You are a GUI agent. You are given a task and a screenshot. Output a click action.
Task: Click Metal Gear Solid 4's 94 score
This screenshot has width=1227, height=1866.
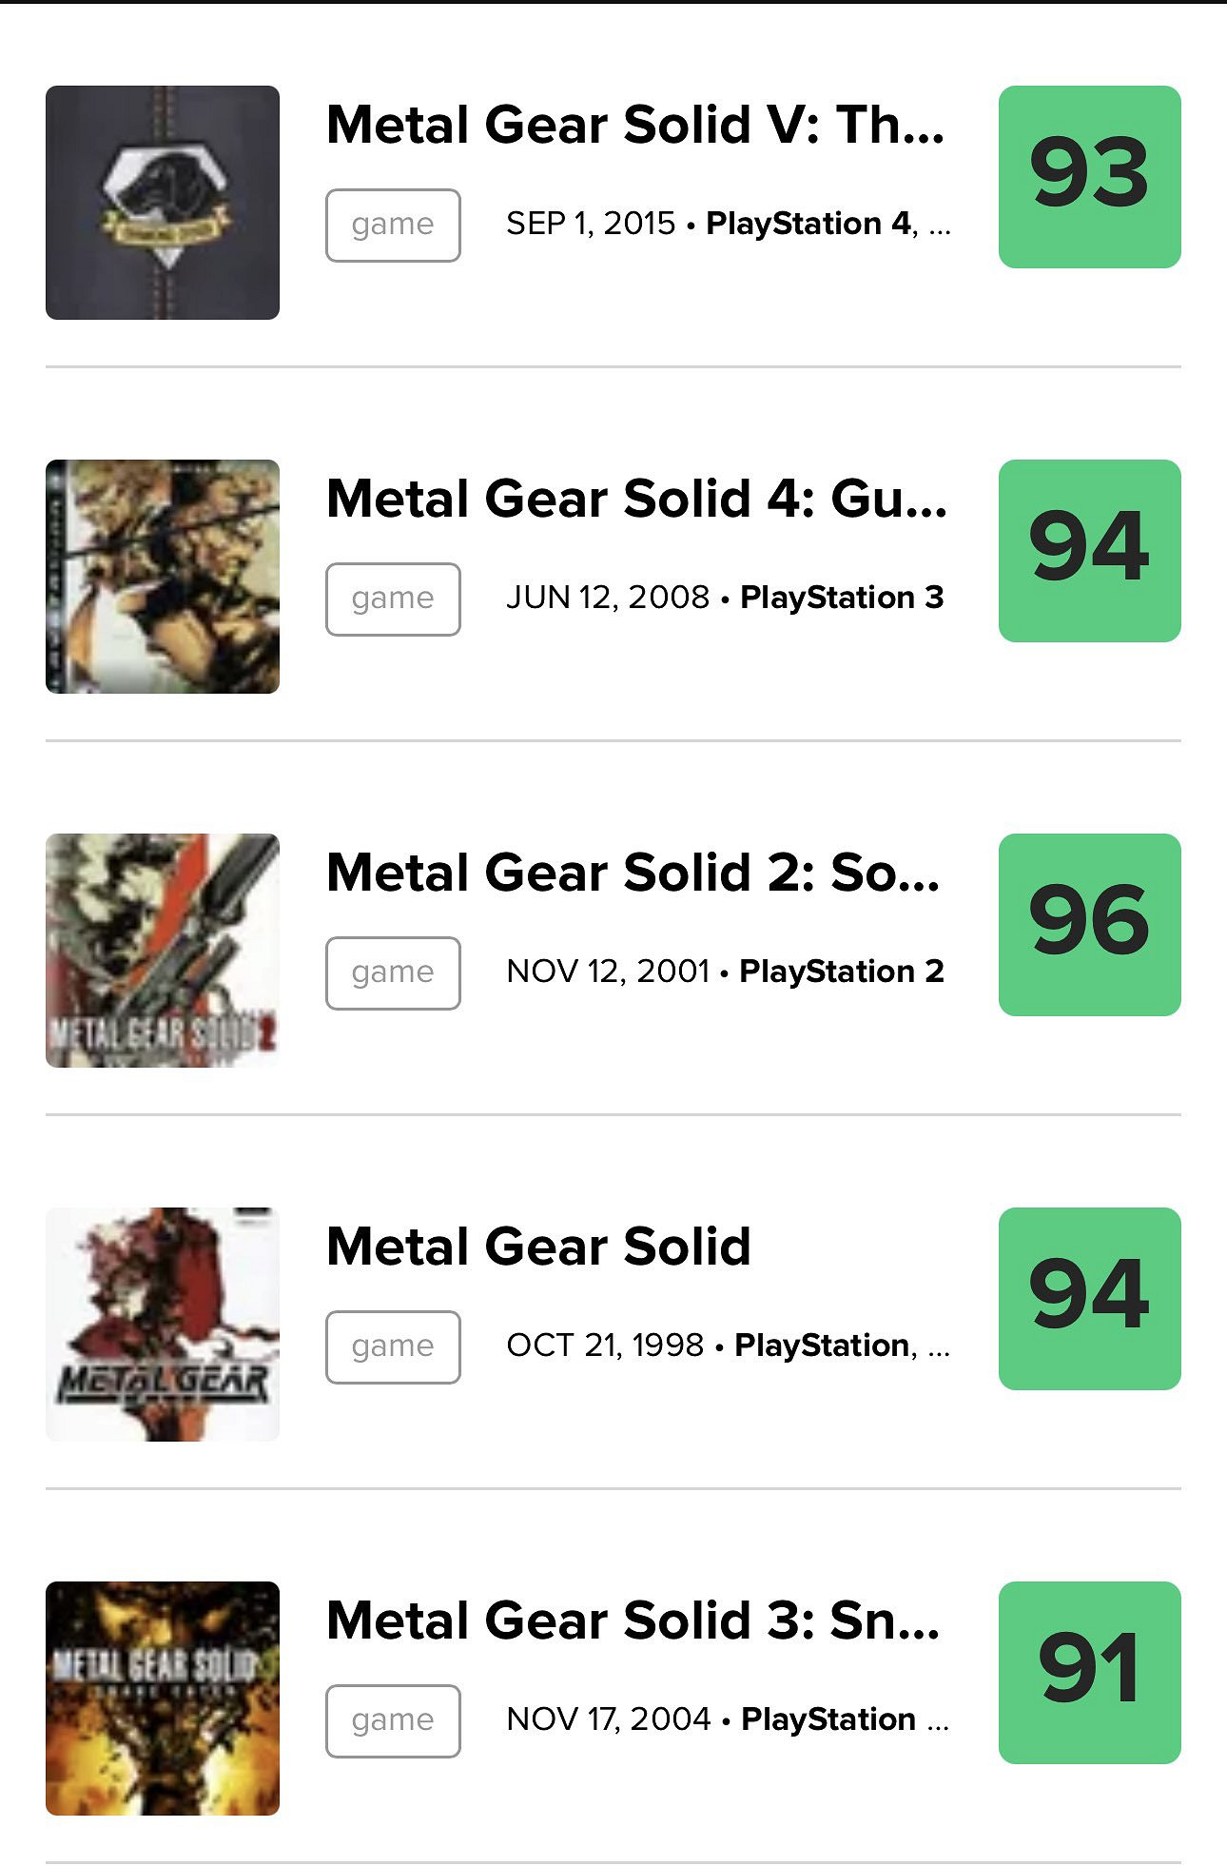coord(1089,551)
